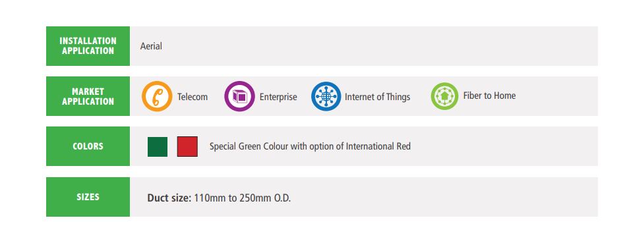Click the words International Red in description
This screenshot has width=627, height=247.
pyautogui.click(x=378, y=146)
